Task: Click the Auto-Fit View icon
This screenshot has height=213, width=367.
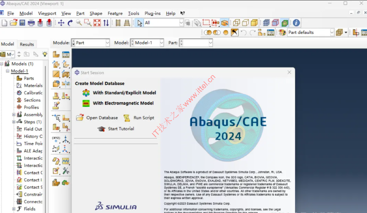Action: 97,23
